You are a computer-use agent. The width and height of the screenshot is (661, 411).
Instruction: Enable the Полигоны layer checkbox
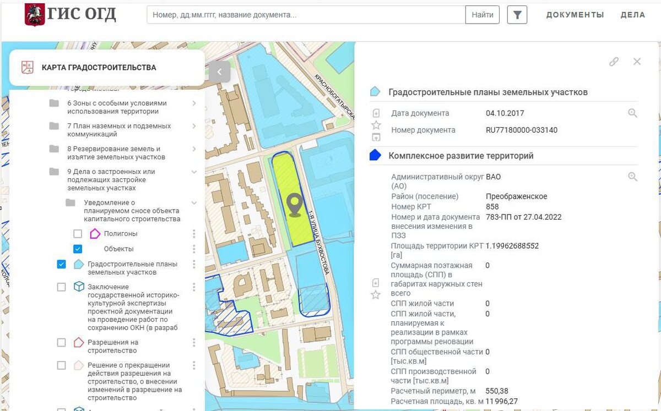78,234
